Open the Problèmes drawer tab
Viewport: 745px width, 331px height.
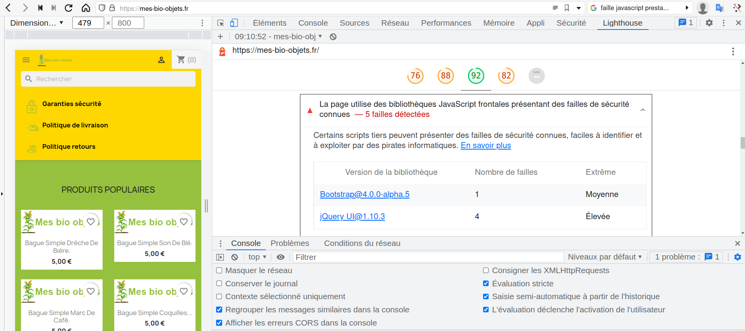[x=290, y=243]
